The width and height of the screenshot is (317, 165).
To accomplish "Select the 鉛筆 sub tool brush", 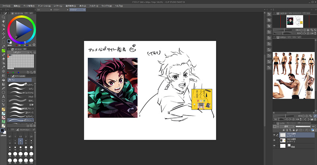I will (21, 104).
